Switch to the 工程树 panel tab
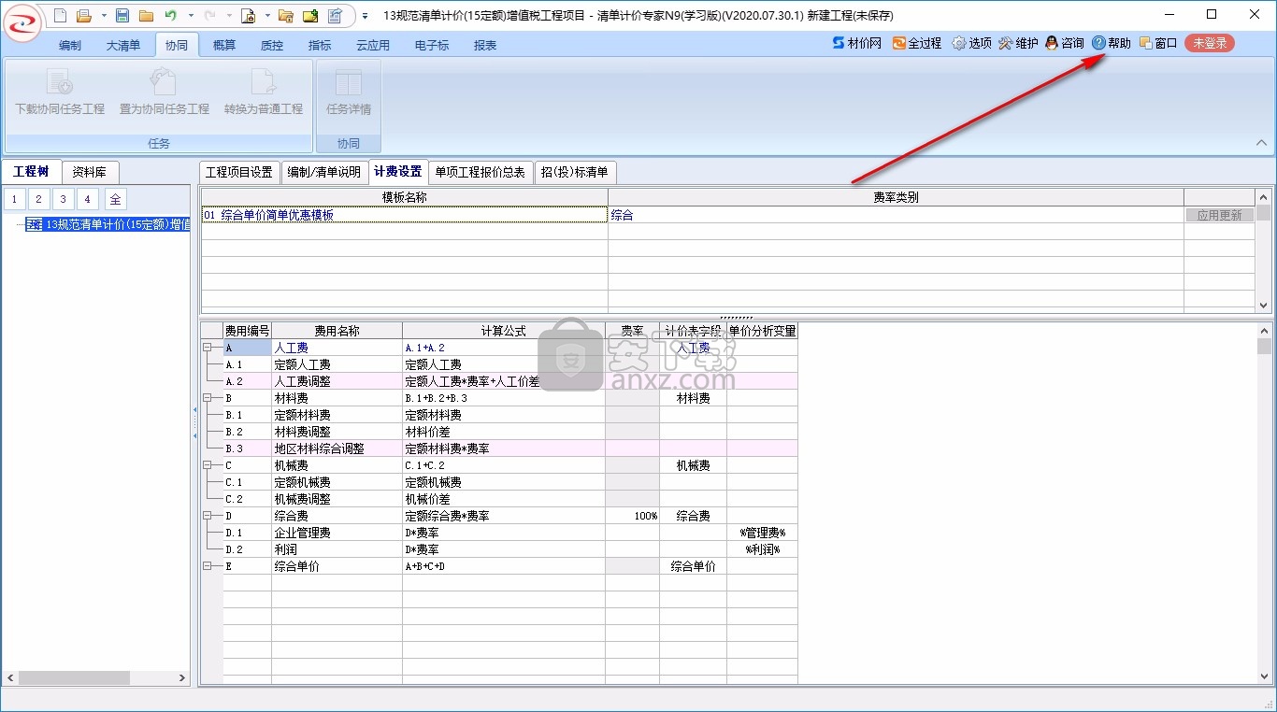Viewport: 1277px width, 712px height. coord(31,172)
